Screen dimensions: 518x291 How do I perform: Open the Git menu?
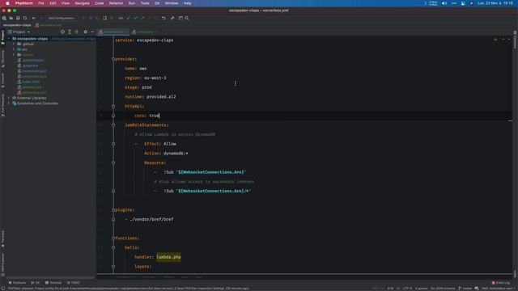pos(157,3)
